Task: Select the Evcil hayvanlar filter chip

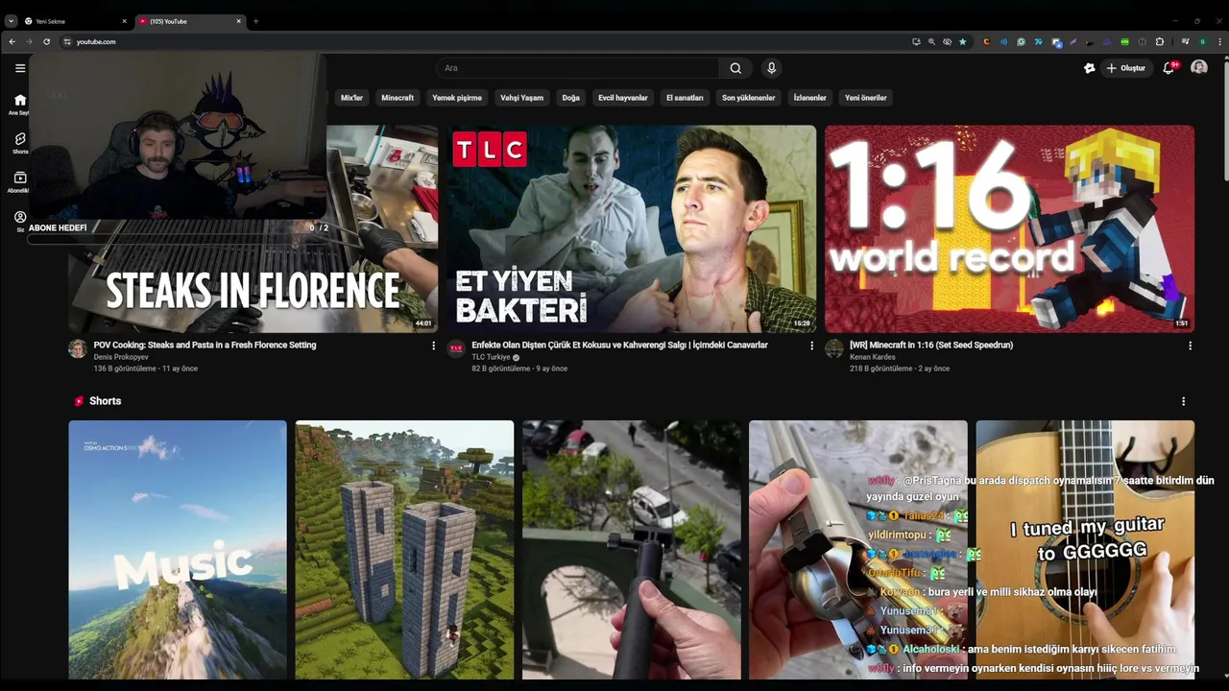Action: (623, 98)
